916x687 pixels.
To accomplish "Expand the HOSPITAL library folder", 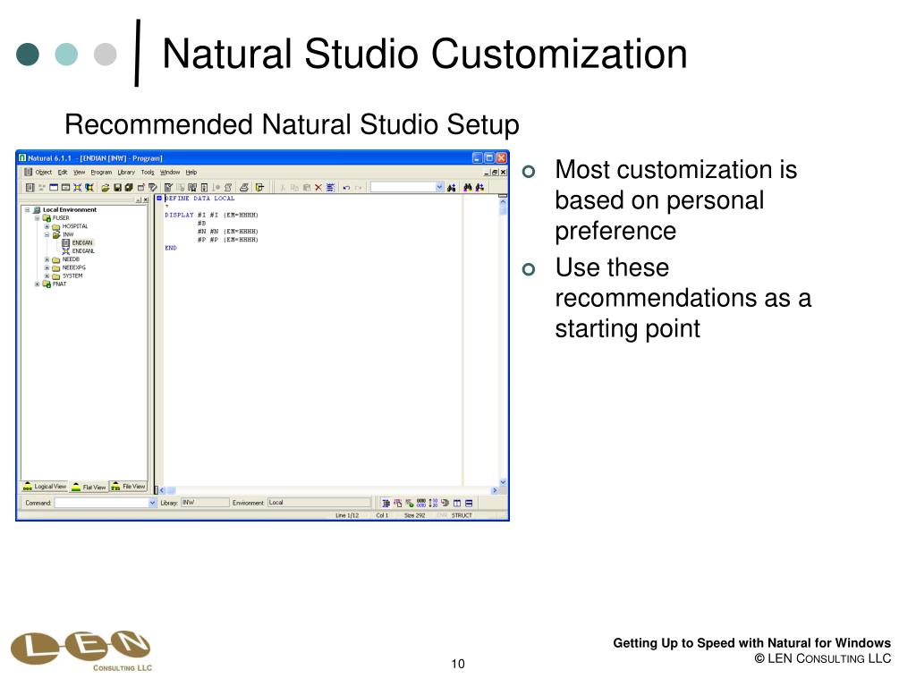I will pos(47,226).
